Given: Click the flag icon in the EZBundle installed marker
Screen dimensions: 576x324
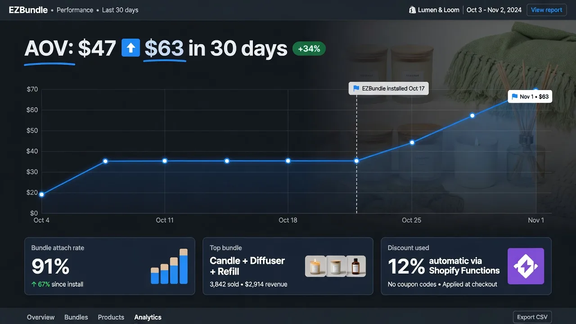Looking at the screenshot, I should tap(356, 89).
